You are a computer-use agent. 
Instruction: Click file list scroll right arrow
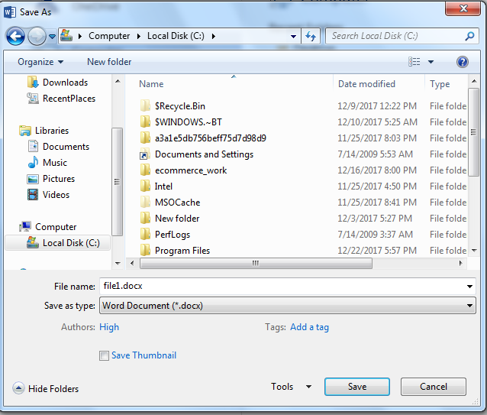[460, 264]
